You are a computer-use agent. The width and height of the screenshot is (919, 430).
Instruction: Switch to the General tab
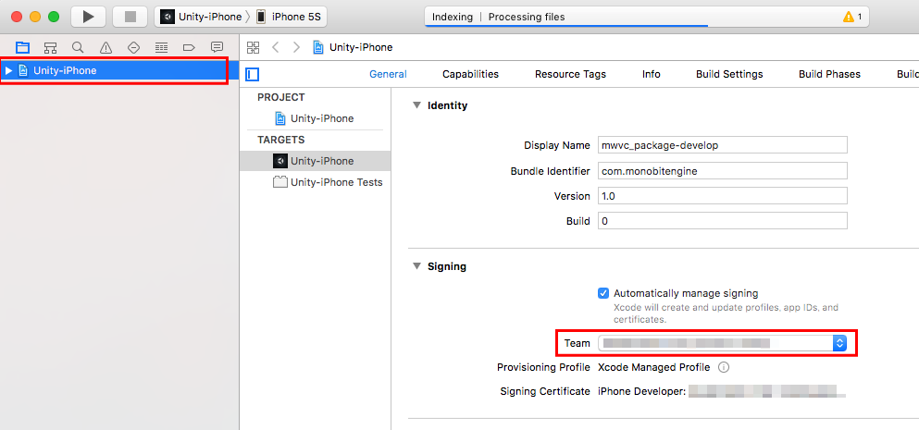coord(388,74)
